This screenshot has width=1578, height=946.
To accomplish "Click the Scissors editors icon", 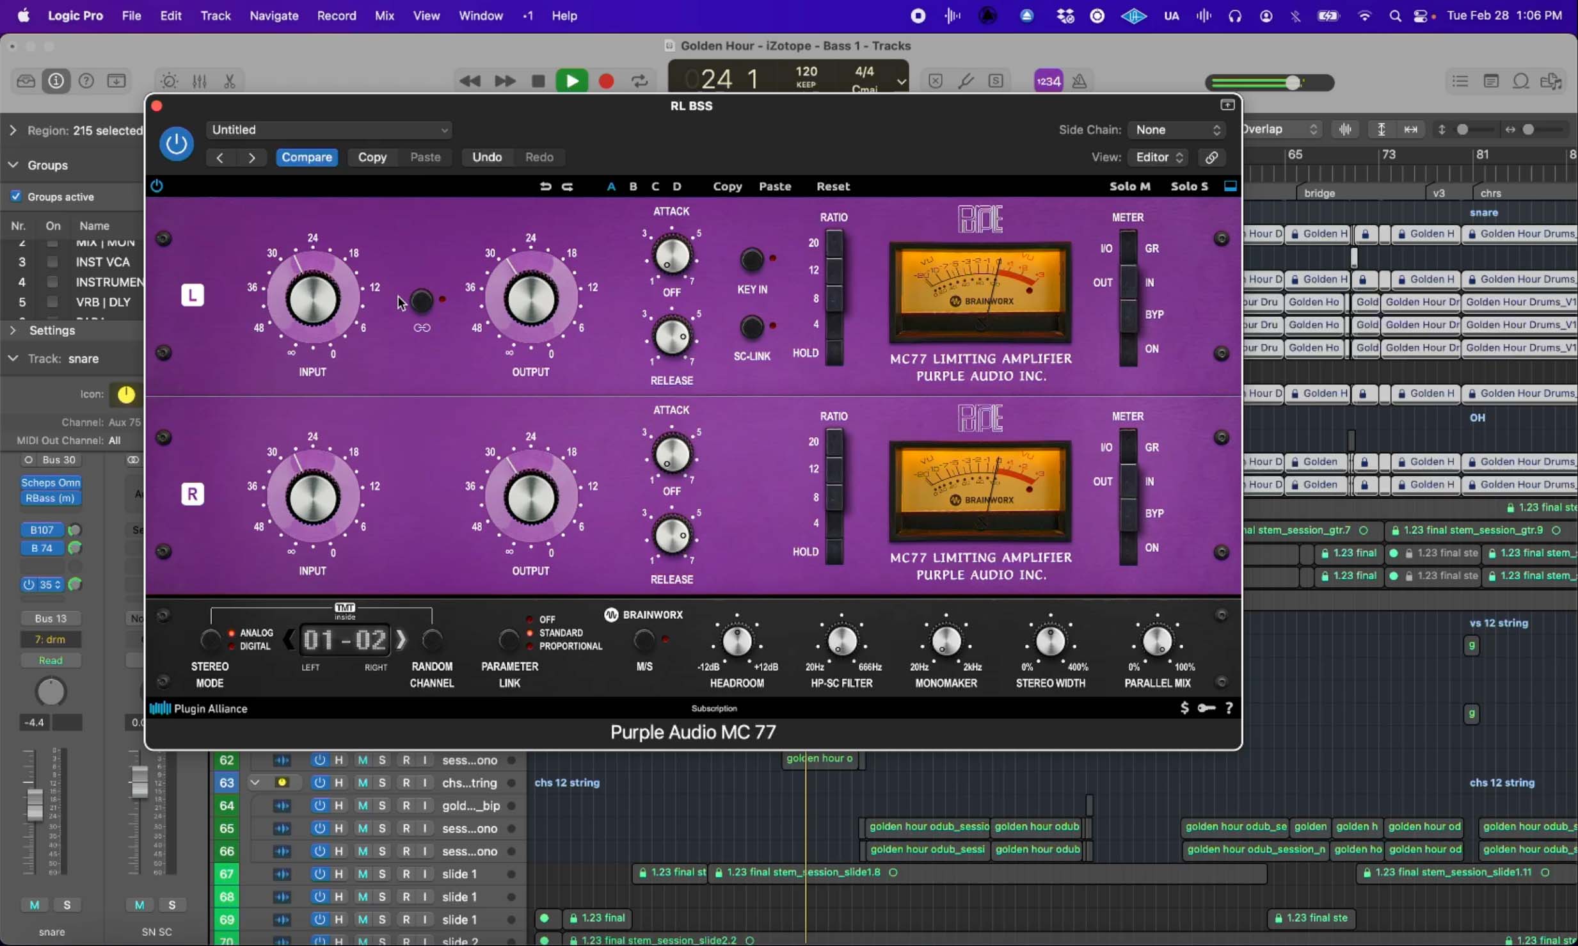I will tap(229, 81).
